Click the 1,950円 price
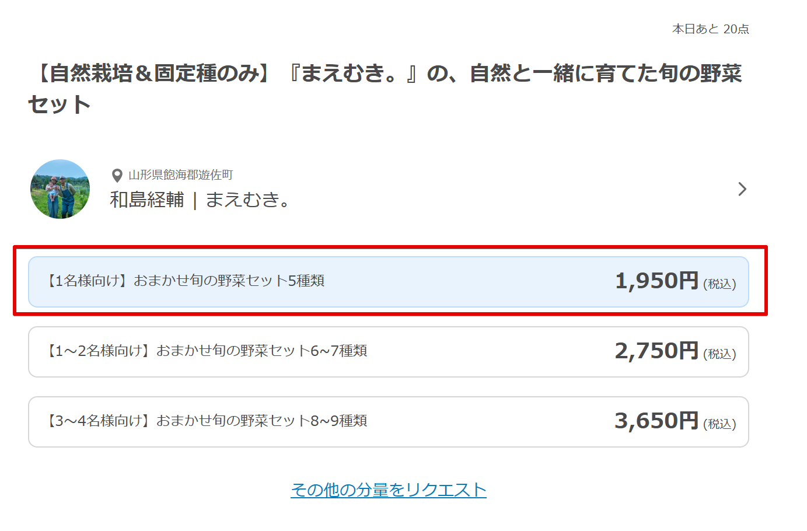The image size is (807, 531). 656,281
